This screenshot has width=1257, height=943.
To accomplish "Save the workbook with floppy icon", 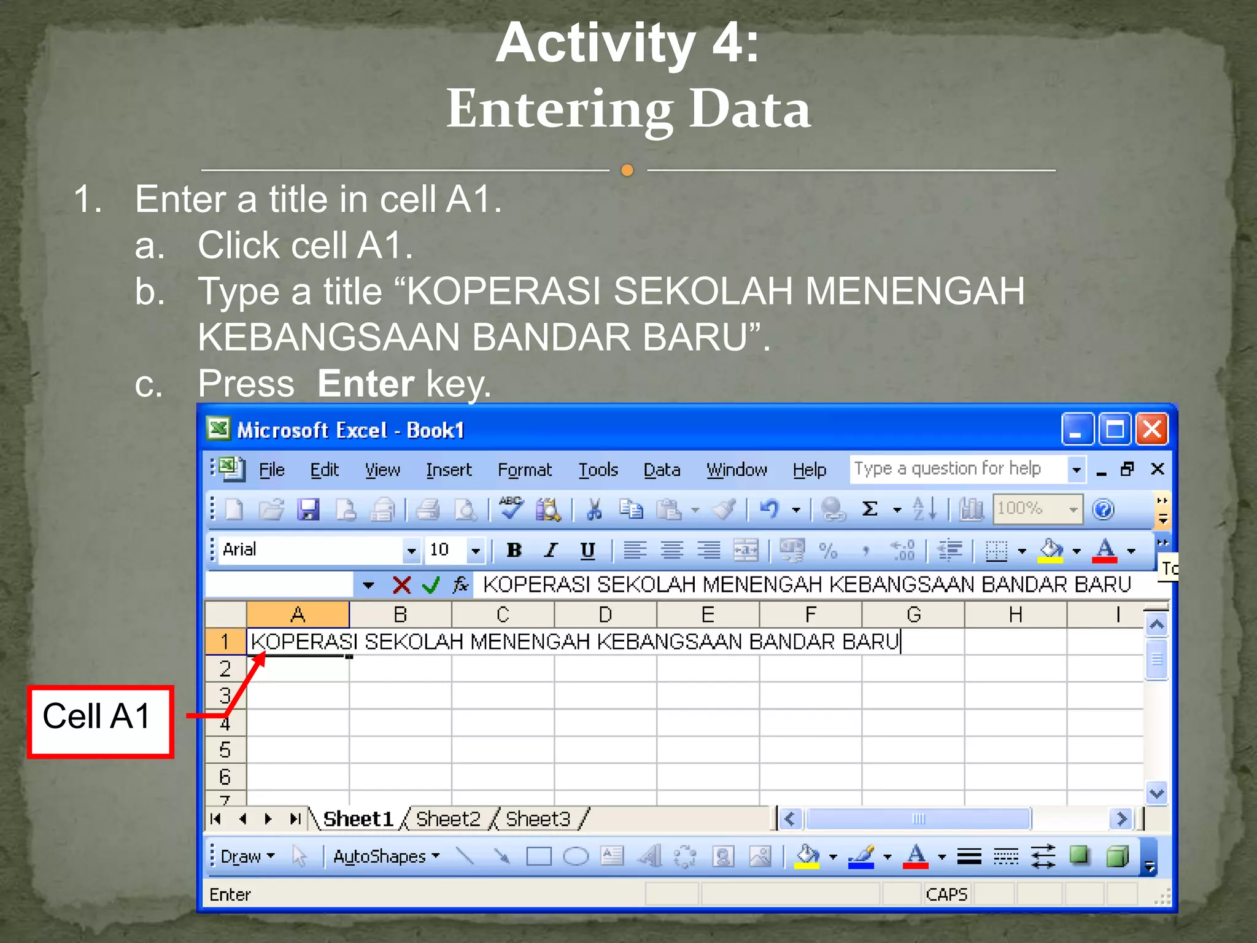I will point(308,510).
